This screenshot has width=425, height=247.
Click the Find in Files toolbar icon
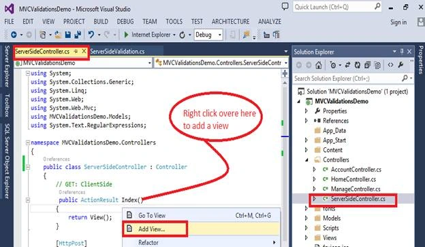(x=246, y=35)
